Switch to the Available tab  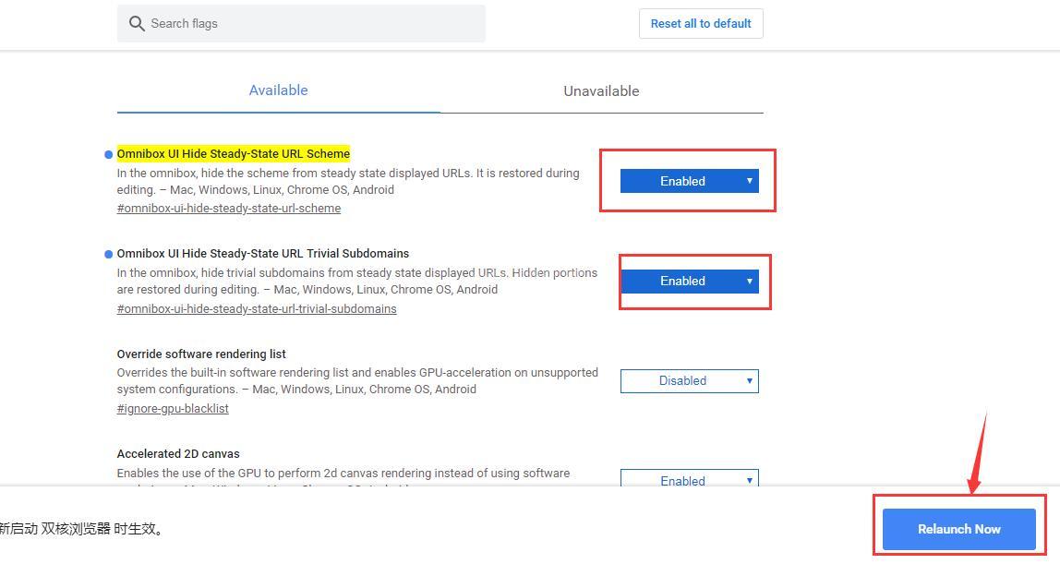click(278, 90)
